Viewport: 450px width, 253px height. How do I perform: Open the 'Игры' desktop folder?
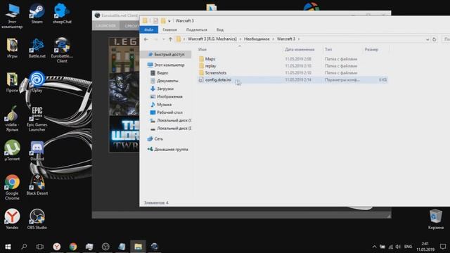coord(12,48)
